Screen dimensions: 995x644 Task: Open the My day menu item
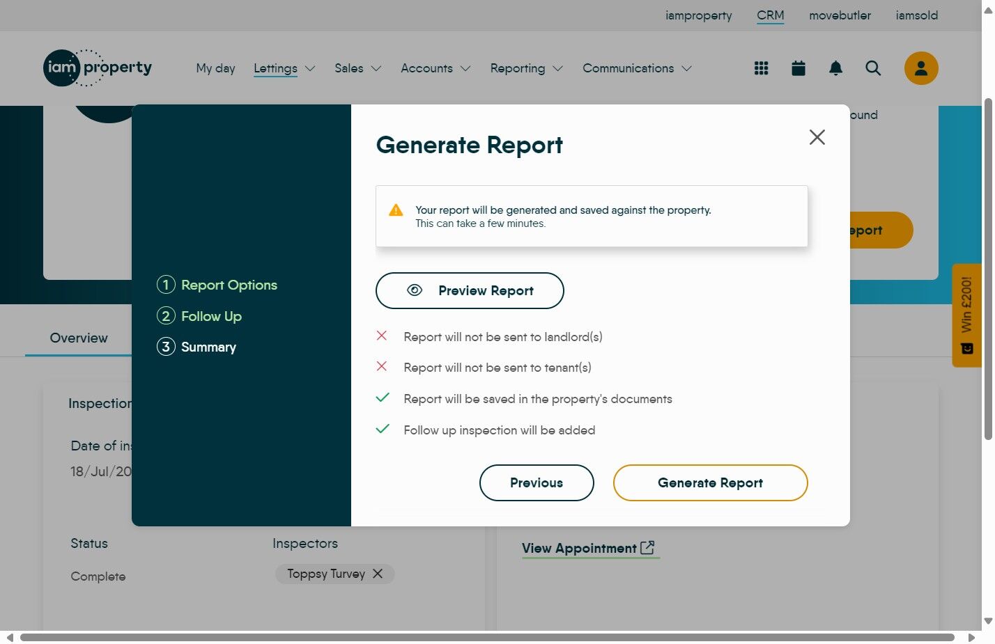pyautogui.click(x=215, y=68)
